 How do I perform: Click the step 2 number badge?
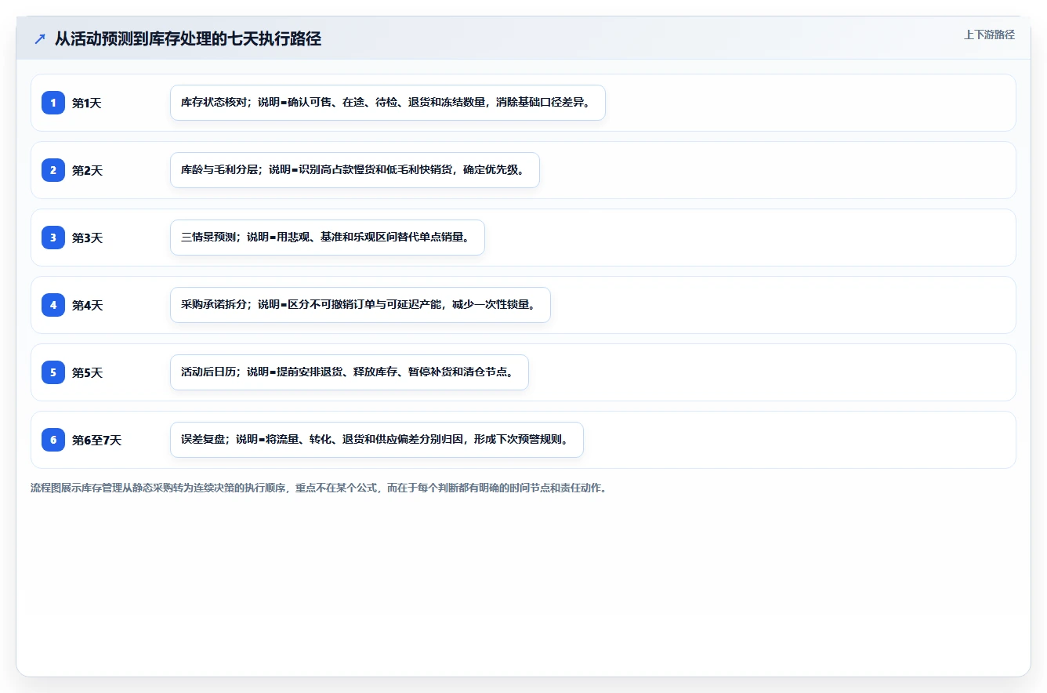[x=53, y=170]
